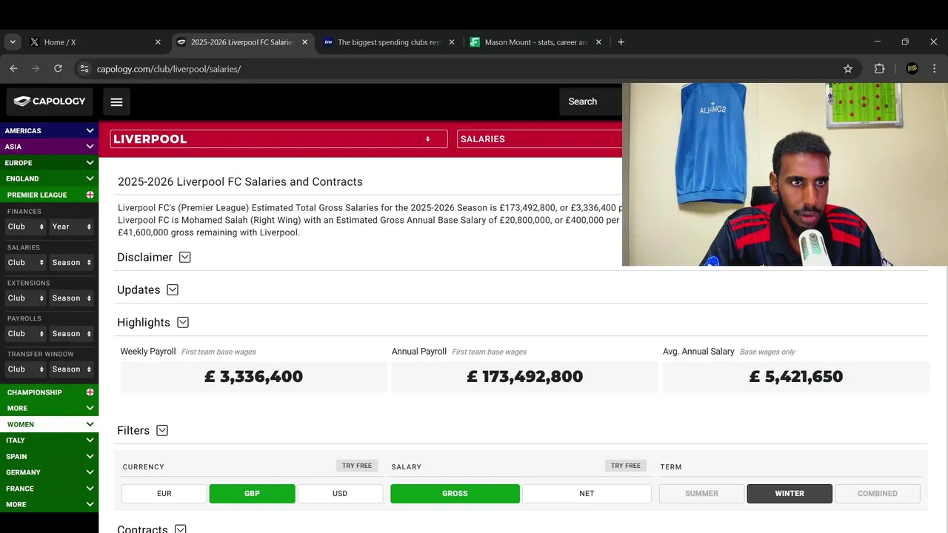Click the address bar URL
The width and height of the screenshot is (948, 533).
(x=169, y=69)
